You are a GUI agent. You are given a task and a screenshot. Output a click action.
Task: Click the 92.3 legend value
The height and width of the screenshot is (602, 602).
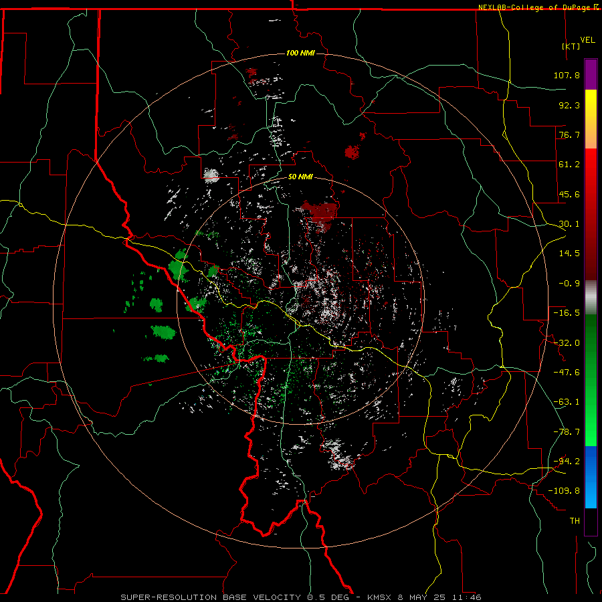tap(569, 105)
